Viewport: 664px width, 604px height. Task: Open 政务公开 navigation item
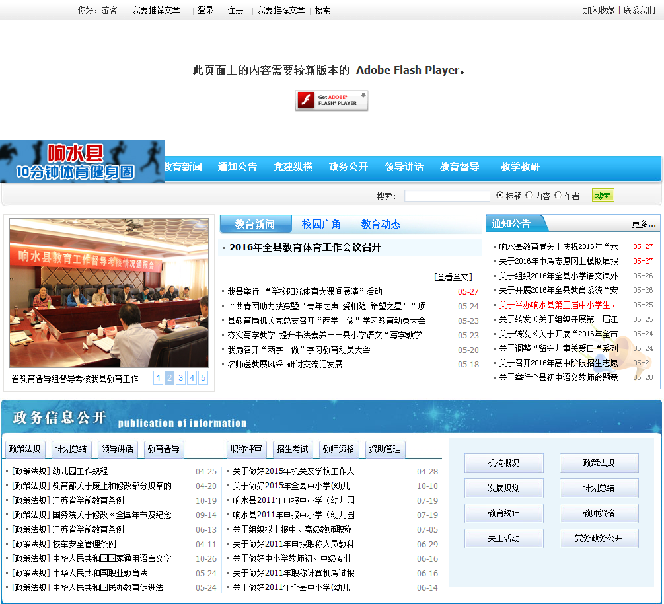pos(348,167)
